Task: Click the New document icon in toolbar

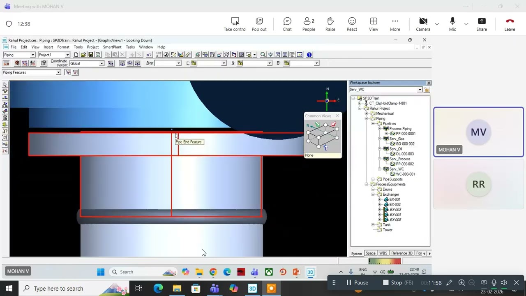Action: pyautogui.click(x=76, y=55)
